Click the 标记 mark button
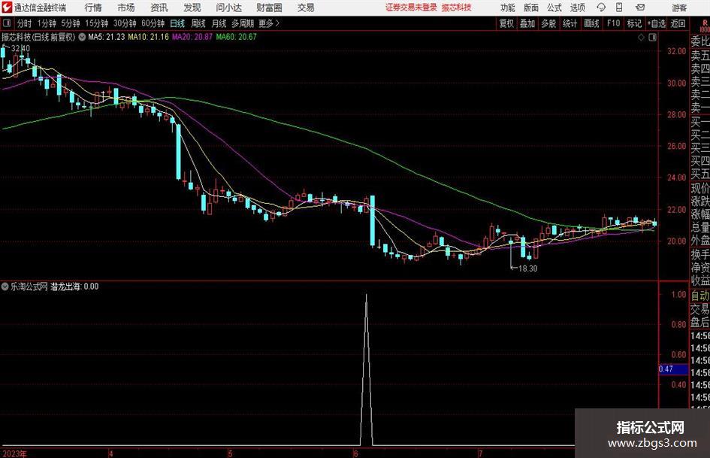The height and width of the screenshot is (458, 710). (x=634, y=23)
